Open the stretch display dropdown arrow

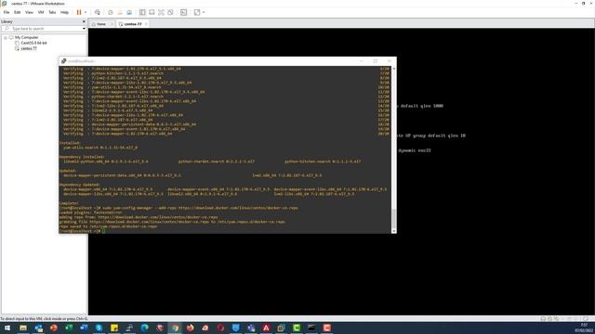point(204,12)
